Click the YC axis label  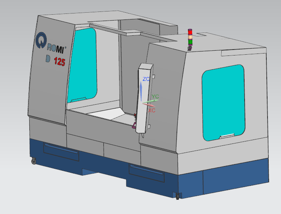(155, 96)
